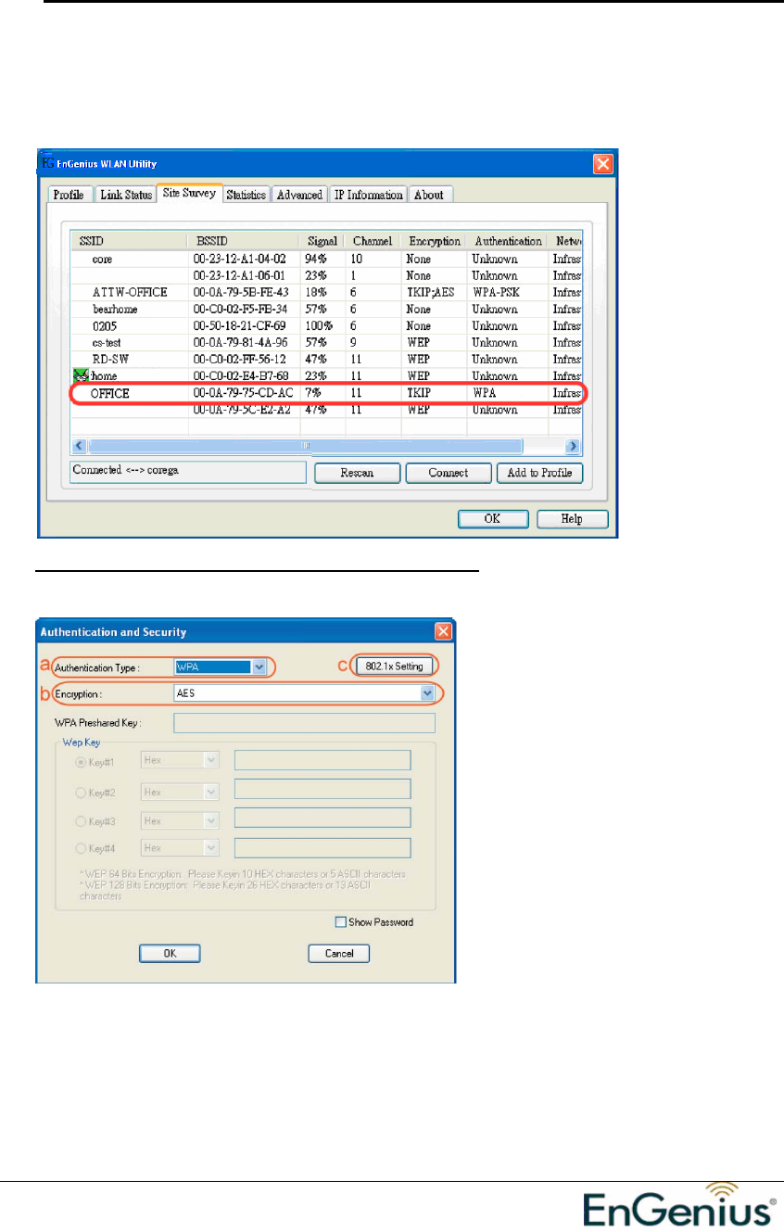The width and height of the screenshot is (784, 1231).
Task: Click the scroll left arrow of network list
Action: pyautogui.click(x=79, y=446)
